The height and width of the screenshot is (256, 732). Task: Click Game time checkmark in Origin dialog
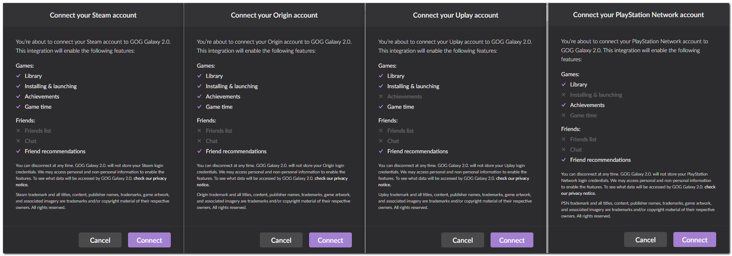tap(199, 107)
